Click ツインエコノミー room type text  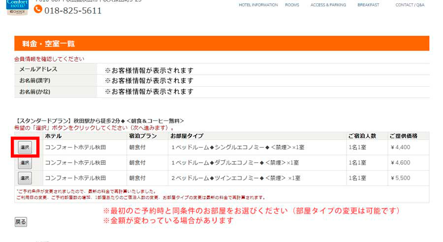tap(236, 178)
